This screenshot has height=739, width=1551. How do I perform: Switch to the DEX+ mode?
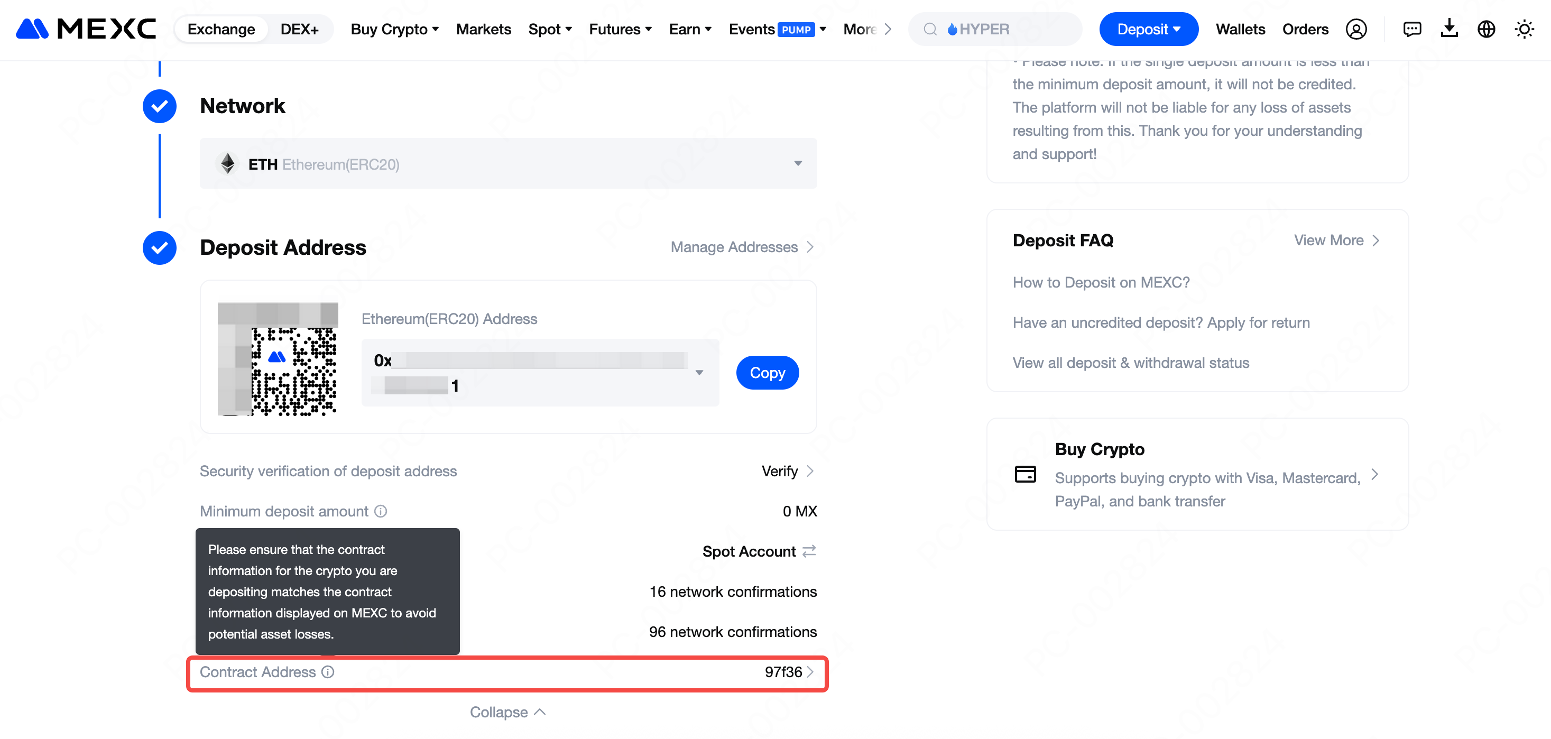[x=299, y=29]
